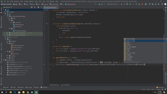Choose HOUR from autocomplete list

(145, 43)
